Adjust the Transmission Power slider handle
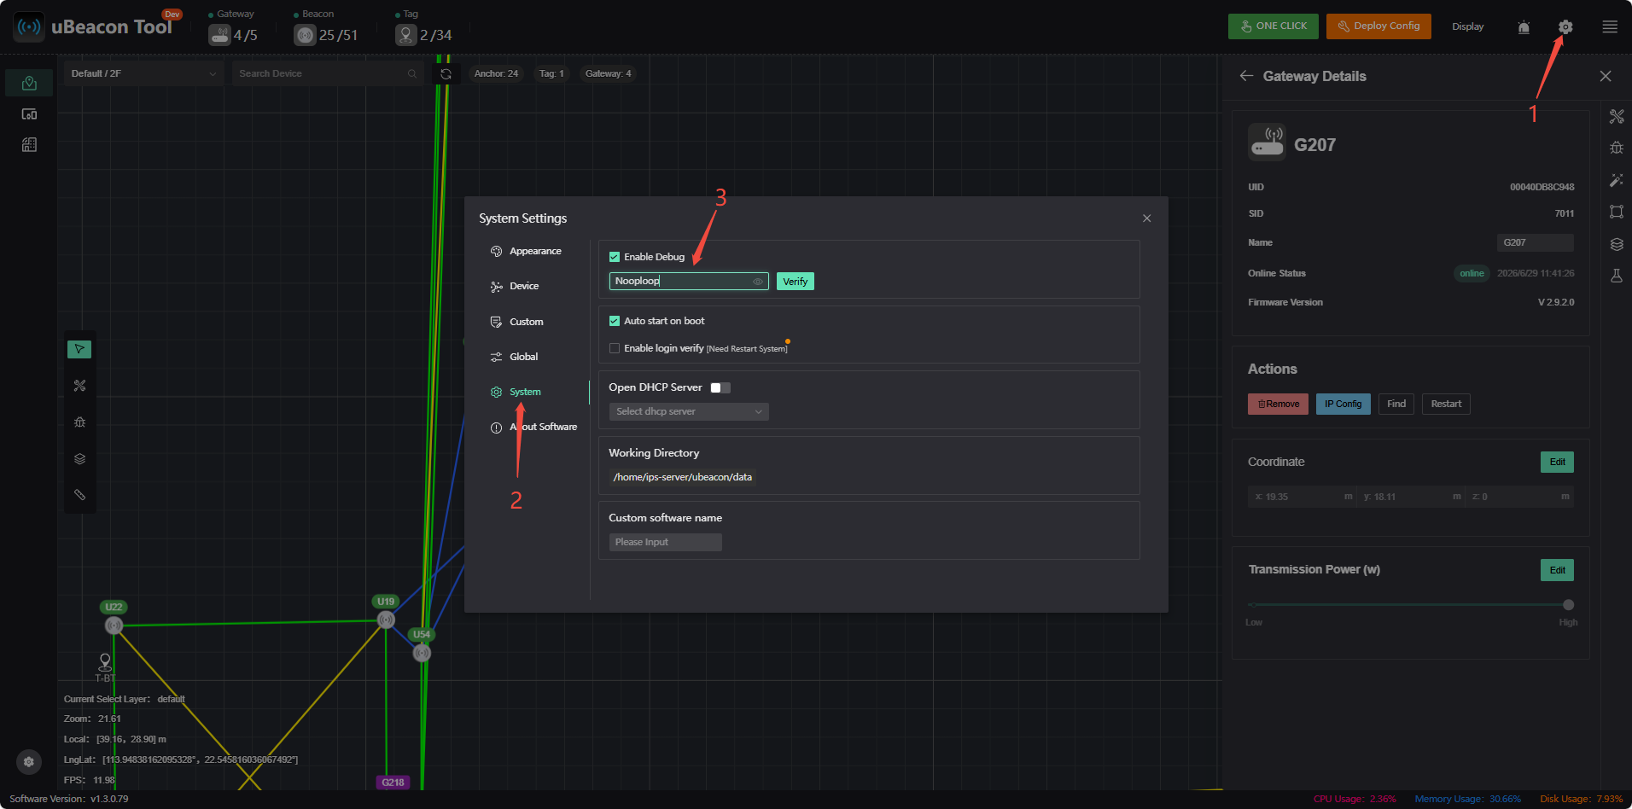The width and height of the screenshot is (1632, 809). [x=1568, y=605]
